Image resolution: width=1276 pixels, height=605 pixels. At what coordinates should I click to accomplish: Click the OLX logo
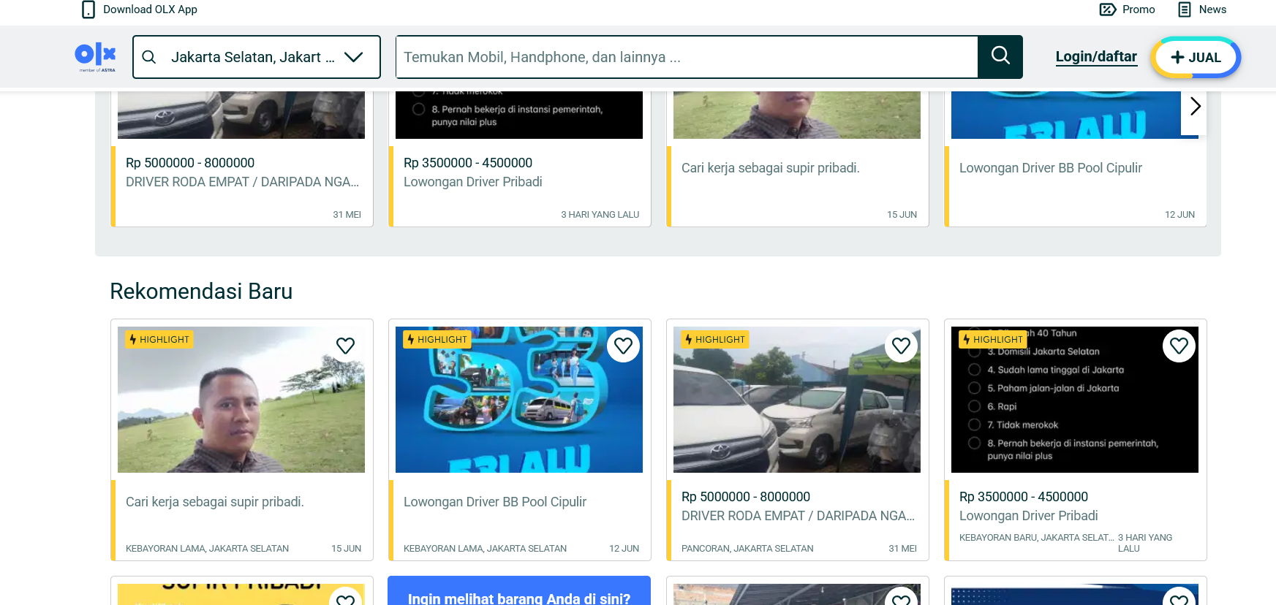coord(96,56)
